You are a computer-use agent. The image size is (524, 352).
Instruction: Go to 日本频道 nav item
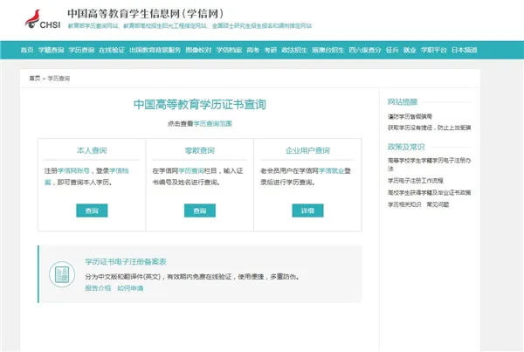coord(465,50)
